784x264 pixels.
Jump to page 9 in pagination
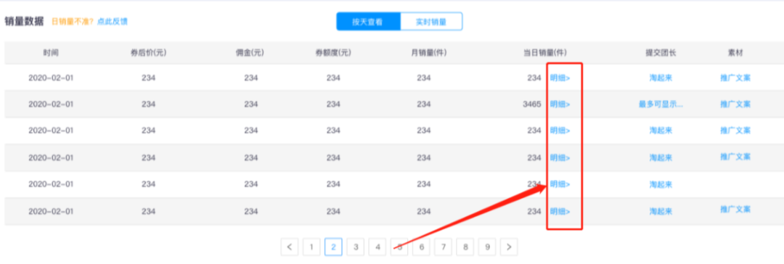tap(487, 247)
